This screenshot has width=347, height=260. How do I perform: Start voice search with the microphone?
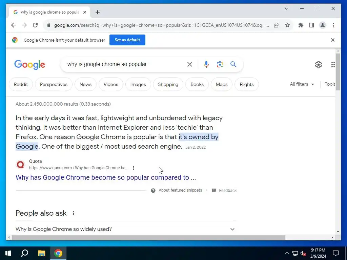(206, 64)
